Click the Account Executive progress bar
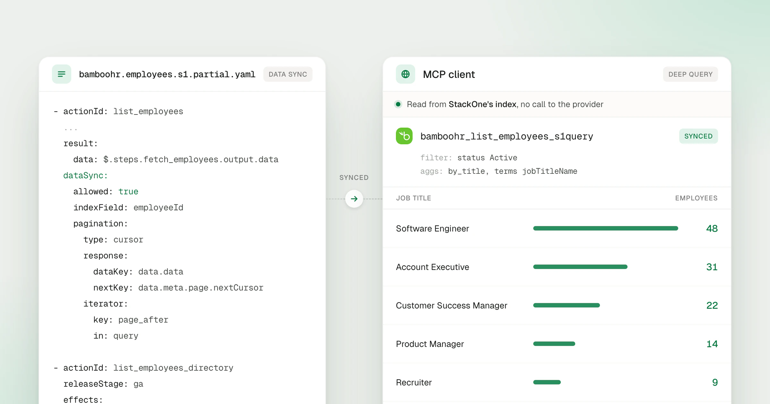Viewport: 770px width, 404px height. click(x=580, y=267)
